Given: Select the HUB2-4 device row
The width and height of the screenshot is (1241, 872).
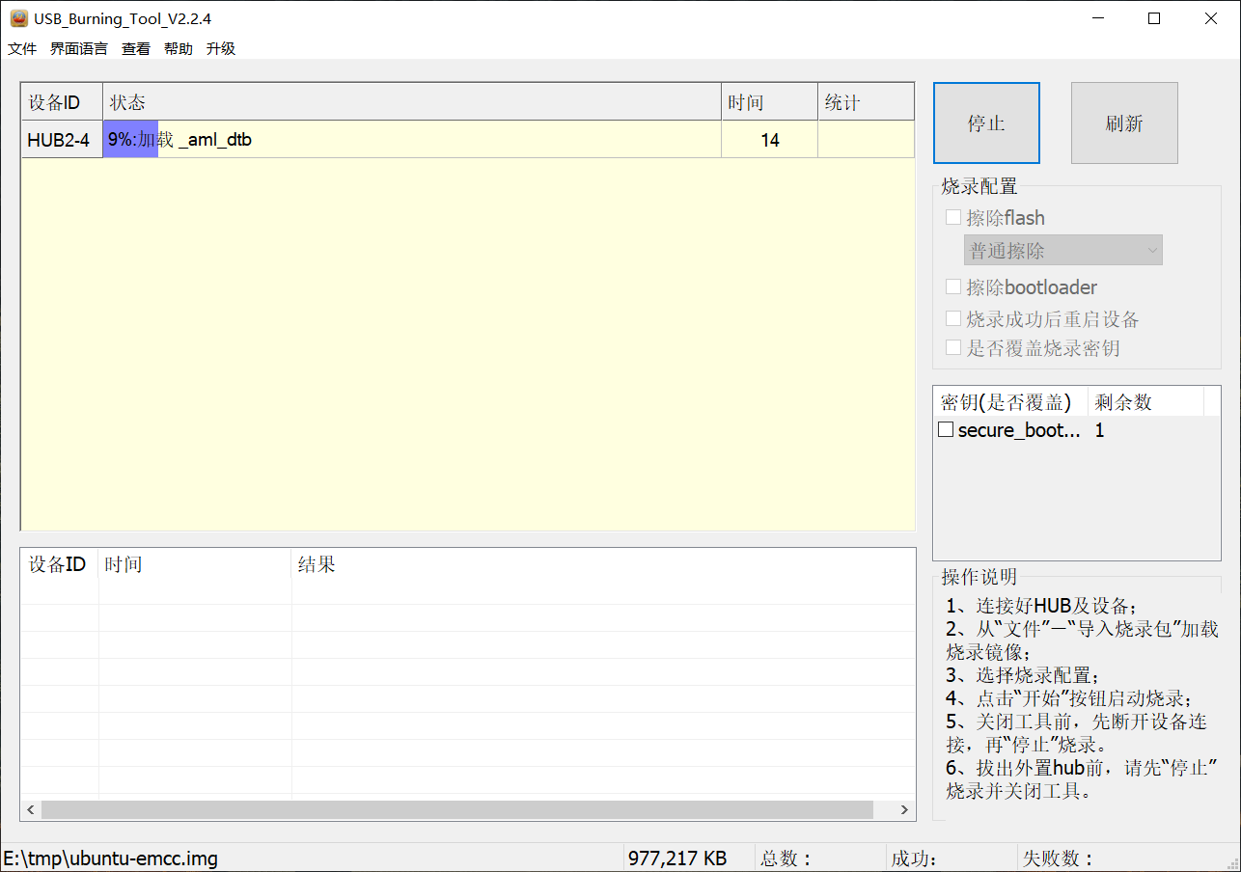Looking at the screenshot, I should point(468,140).
